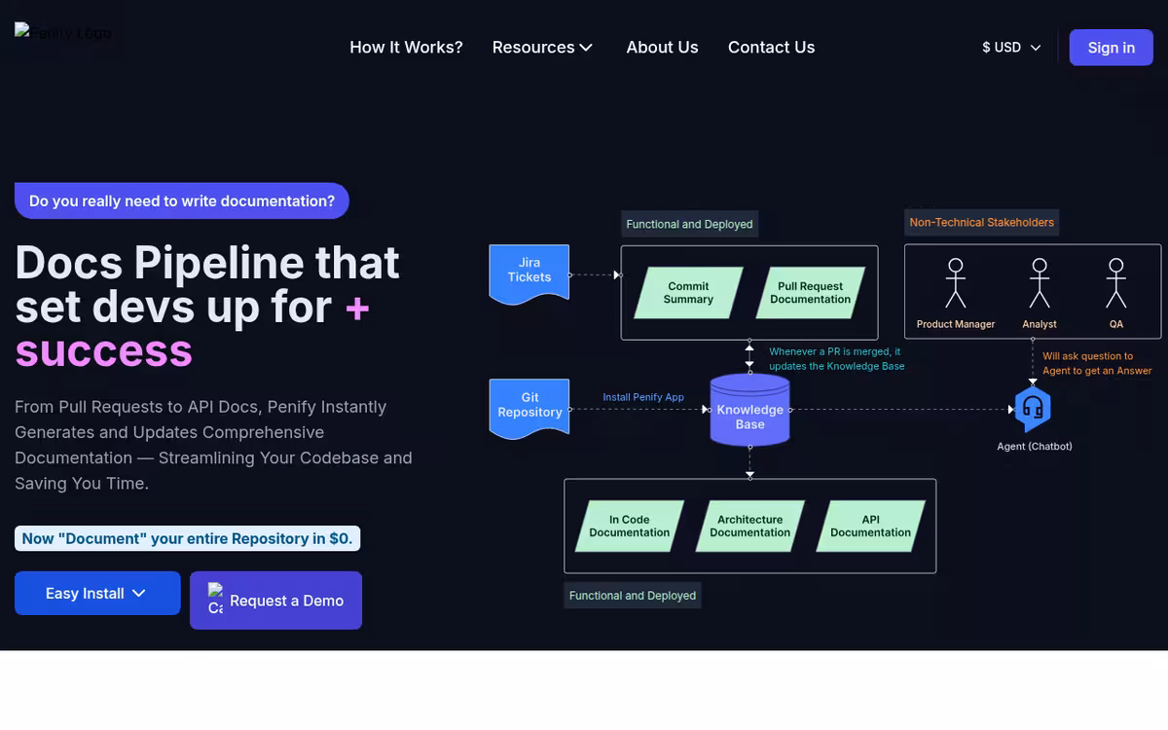Screen dimensions: 1168x730
Task: Click the 'Install Penify App' text
Action: point(643,397)
